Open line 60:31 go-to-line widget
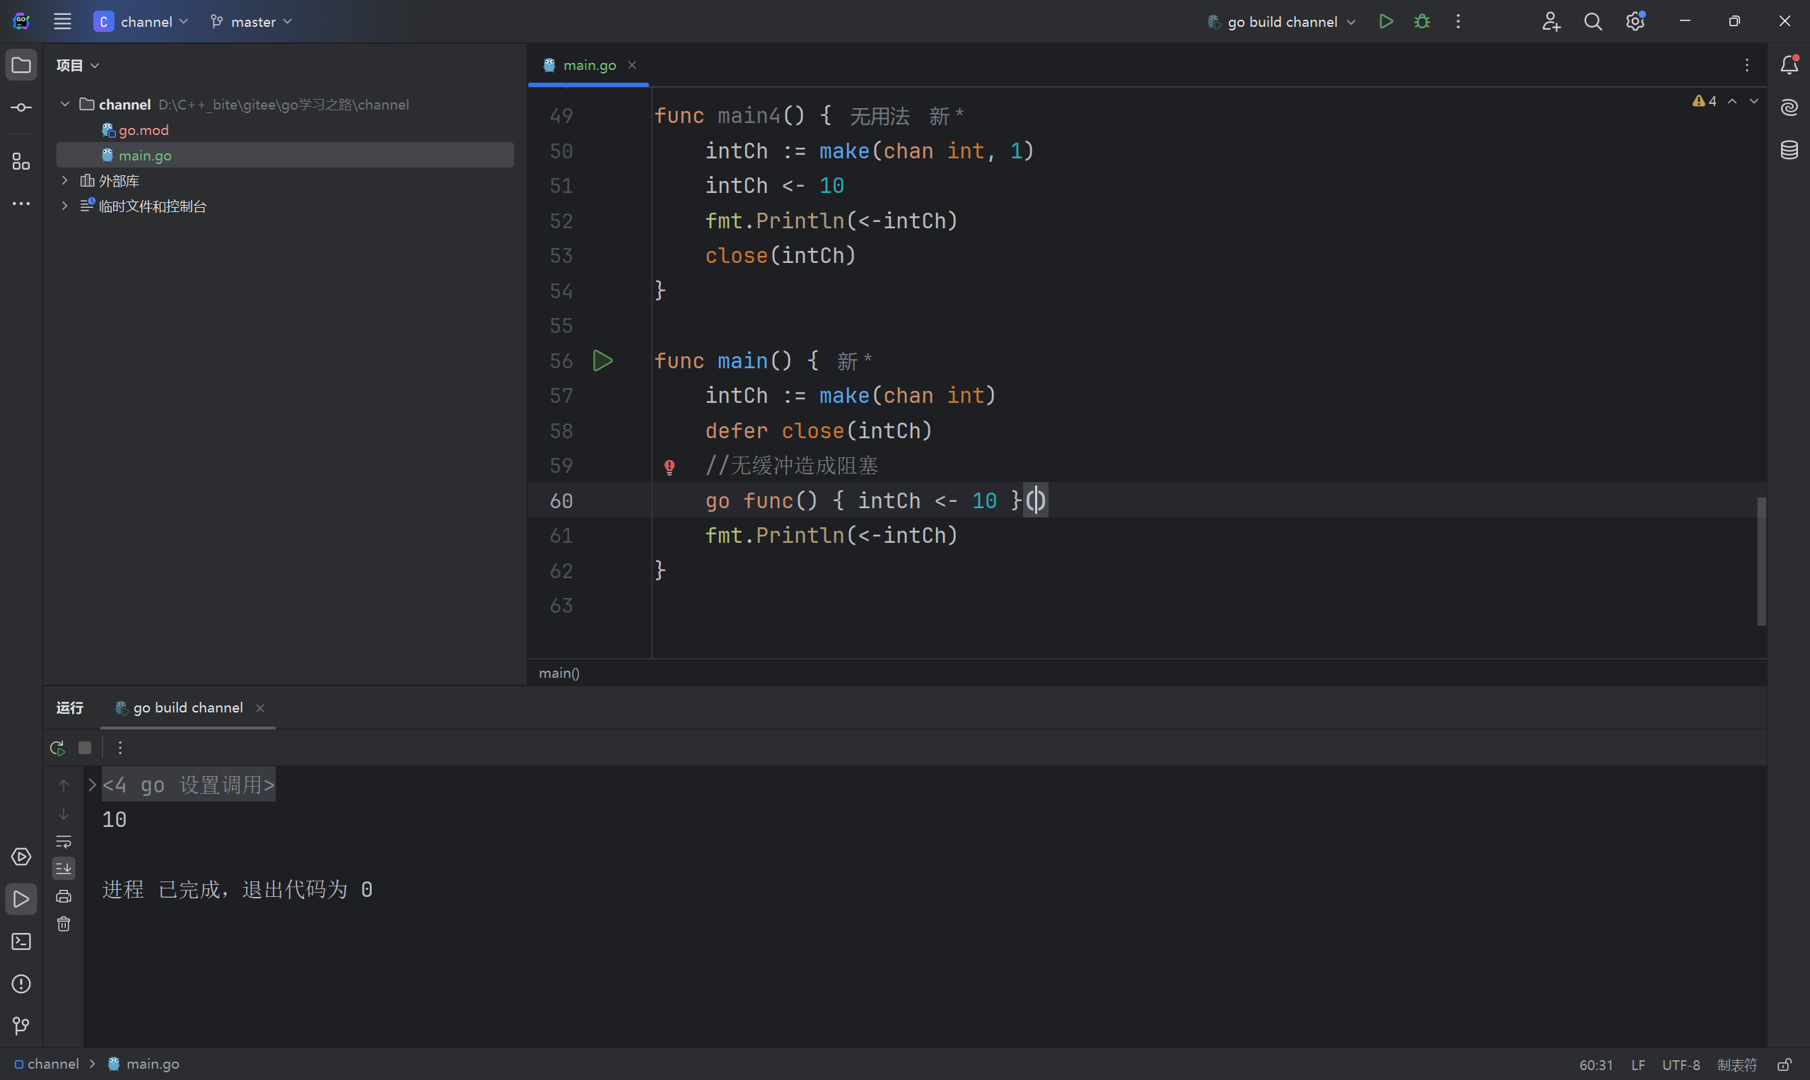The image size is (1810, 1080). pyautogui.click(x=1595, y=1064)
